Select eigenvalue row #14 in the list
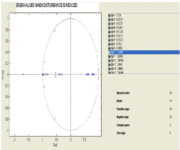The image size is (180, 150). [x=144, y=69]
